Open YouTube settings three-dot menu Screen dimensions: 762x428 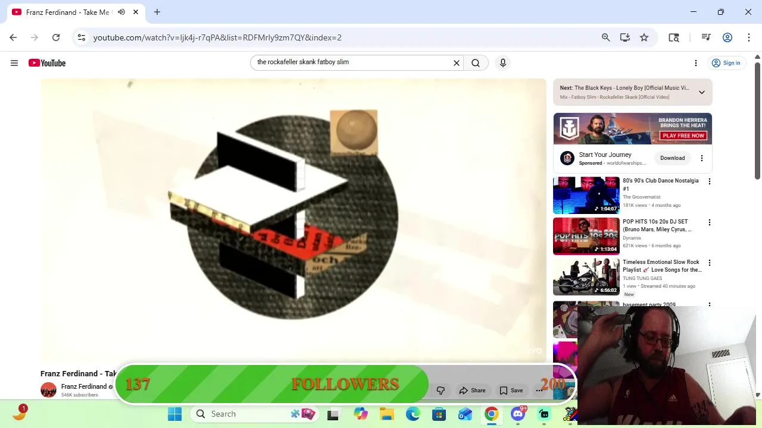(696, 63)
